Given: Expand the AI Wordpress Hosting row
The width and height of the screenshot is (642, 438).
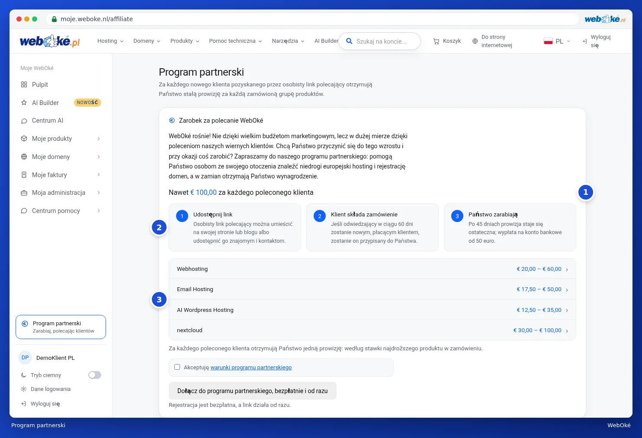Looking at the screenshot, I should (x=372, y=310).
